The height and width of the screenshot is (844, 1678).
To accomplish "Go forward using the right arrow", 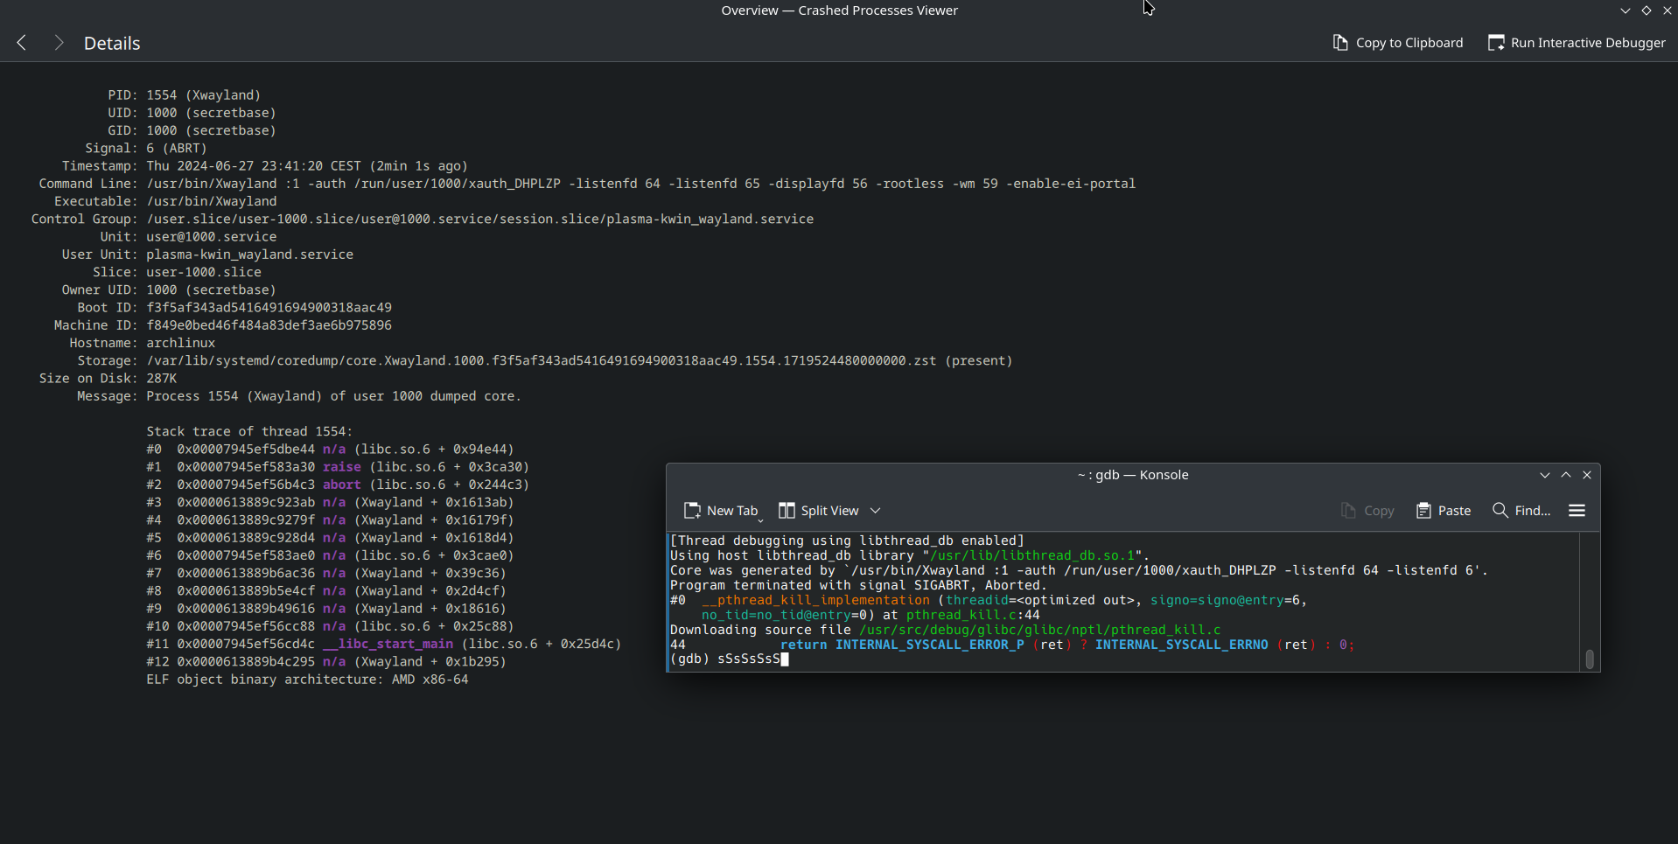I will click(59, 43).
